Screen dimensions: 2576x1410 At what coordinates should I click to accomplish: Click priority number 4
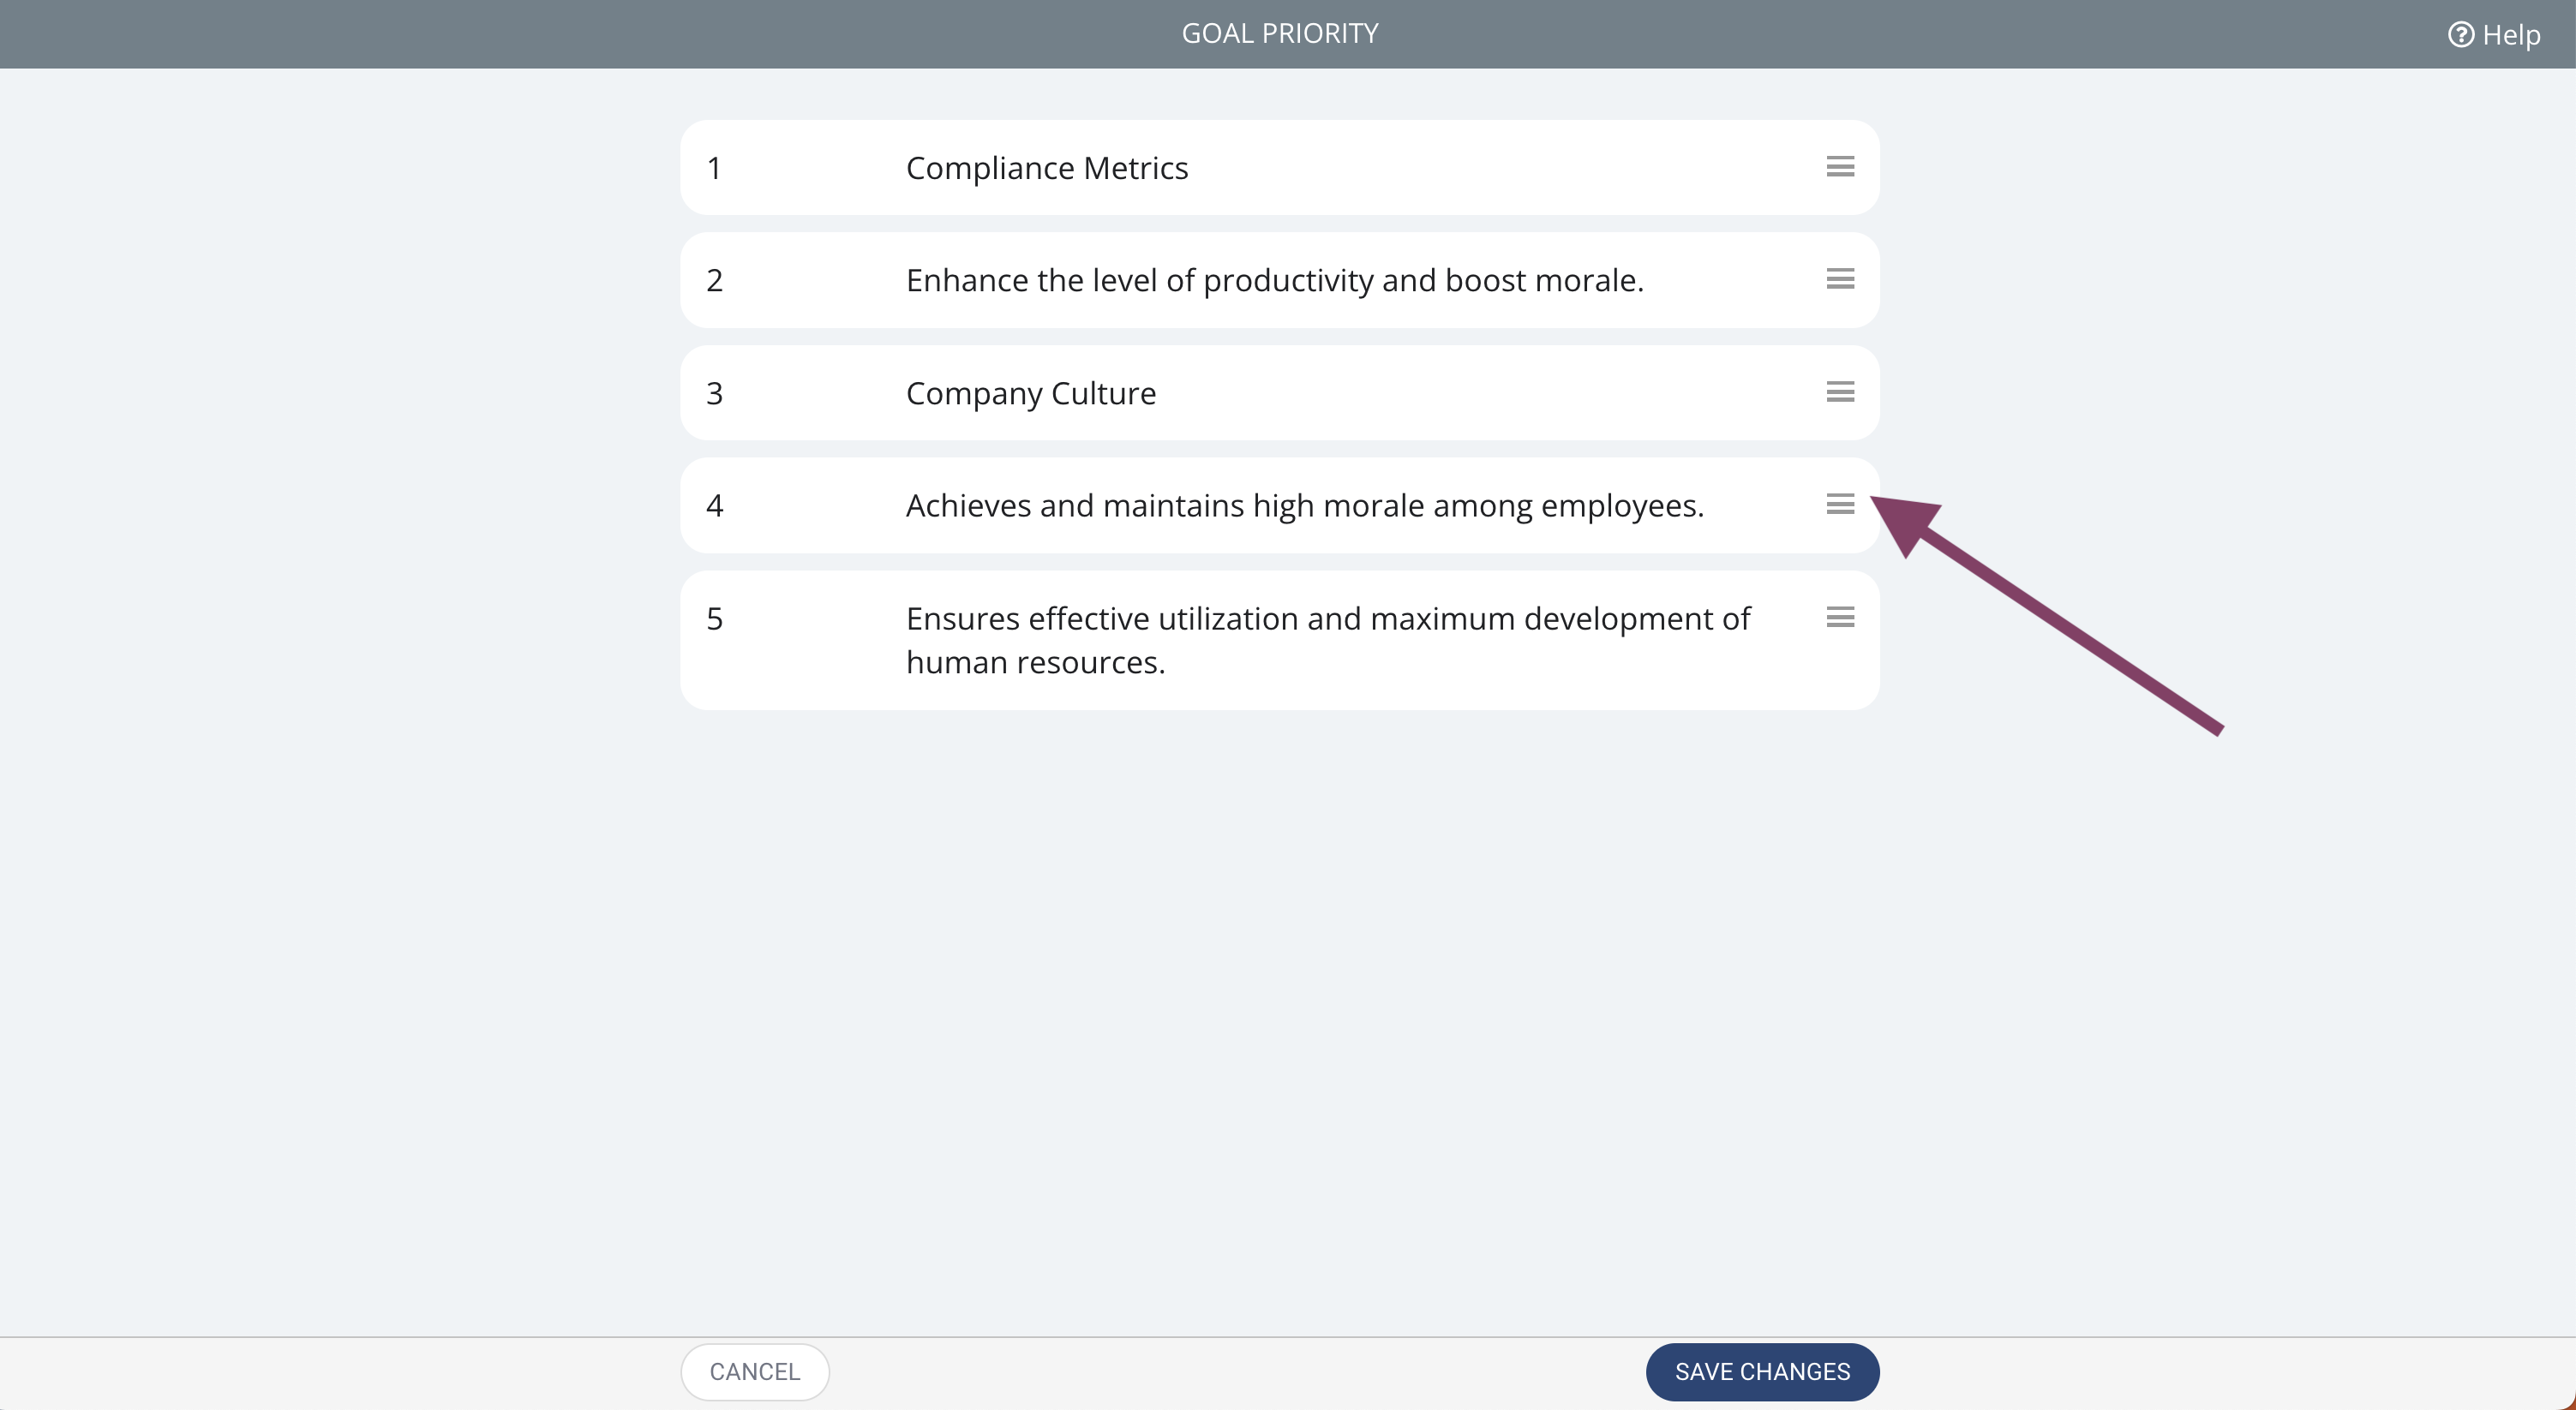click(714, 505)
